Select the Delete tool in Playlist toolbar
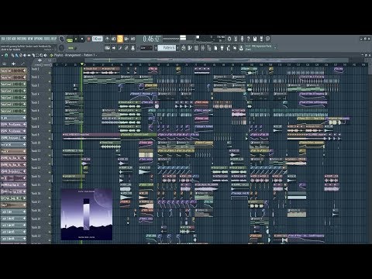Screen dimensions: 372x279 (x=21, y=55)
